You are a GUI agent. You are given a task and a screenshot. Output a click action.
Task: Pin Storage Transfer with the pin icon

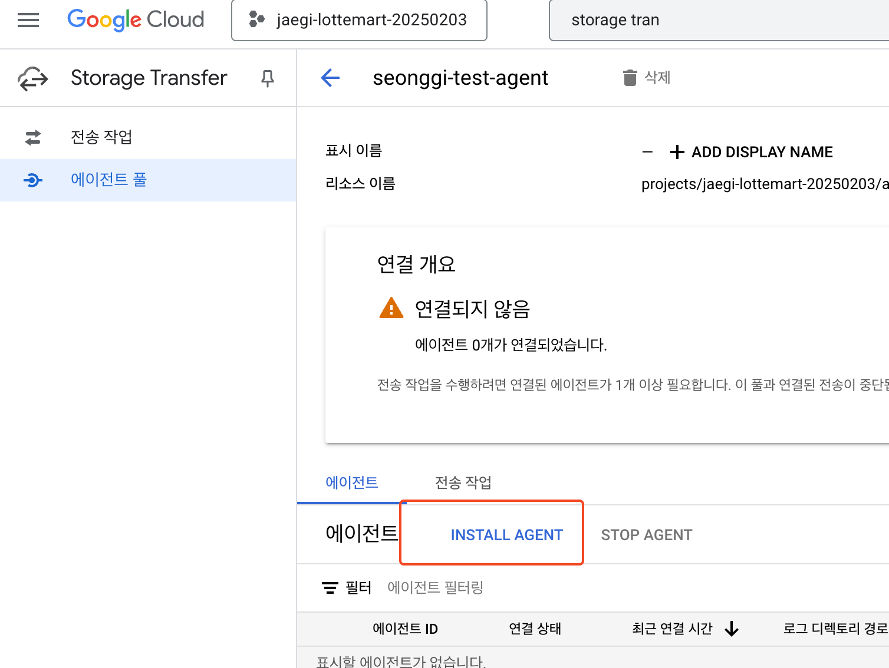coord(268,78)
